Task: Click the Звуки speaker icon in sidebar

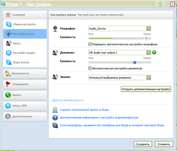Action: click(9, 43)
